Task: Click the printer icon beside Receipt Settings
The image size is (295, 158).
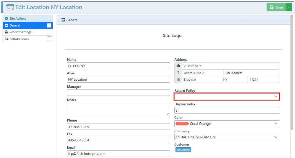Action: [x=6, y=32]
